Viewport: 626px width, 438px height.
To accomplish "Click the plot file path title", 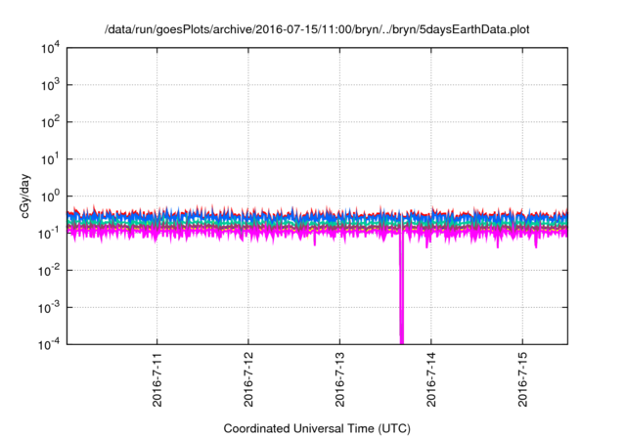I will 317,29.
